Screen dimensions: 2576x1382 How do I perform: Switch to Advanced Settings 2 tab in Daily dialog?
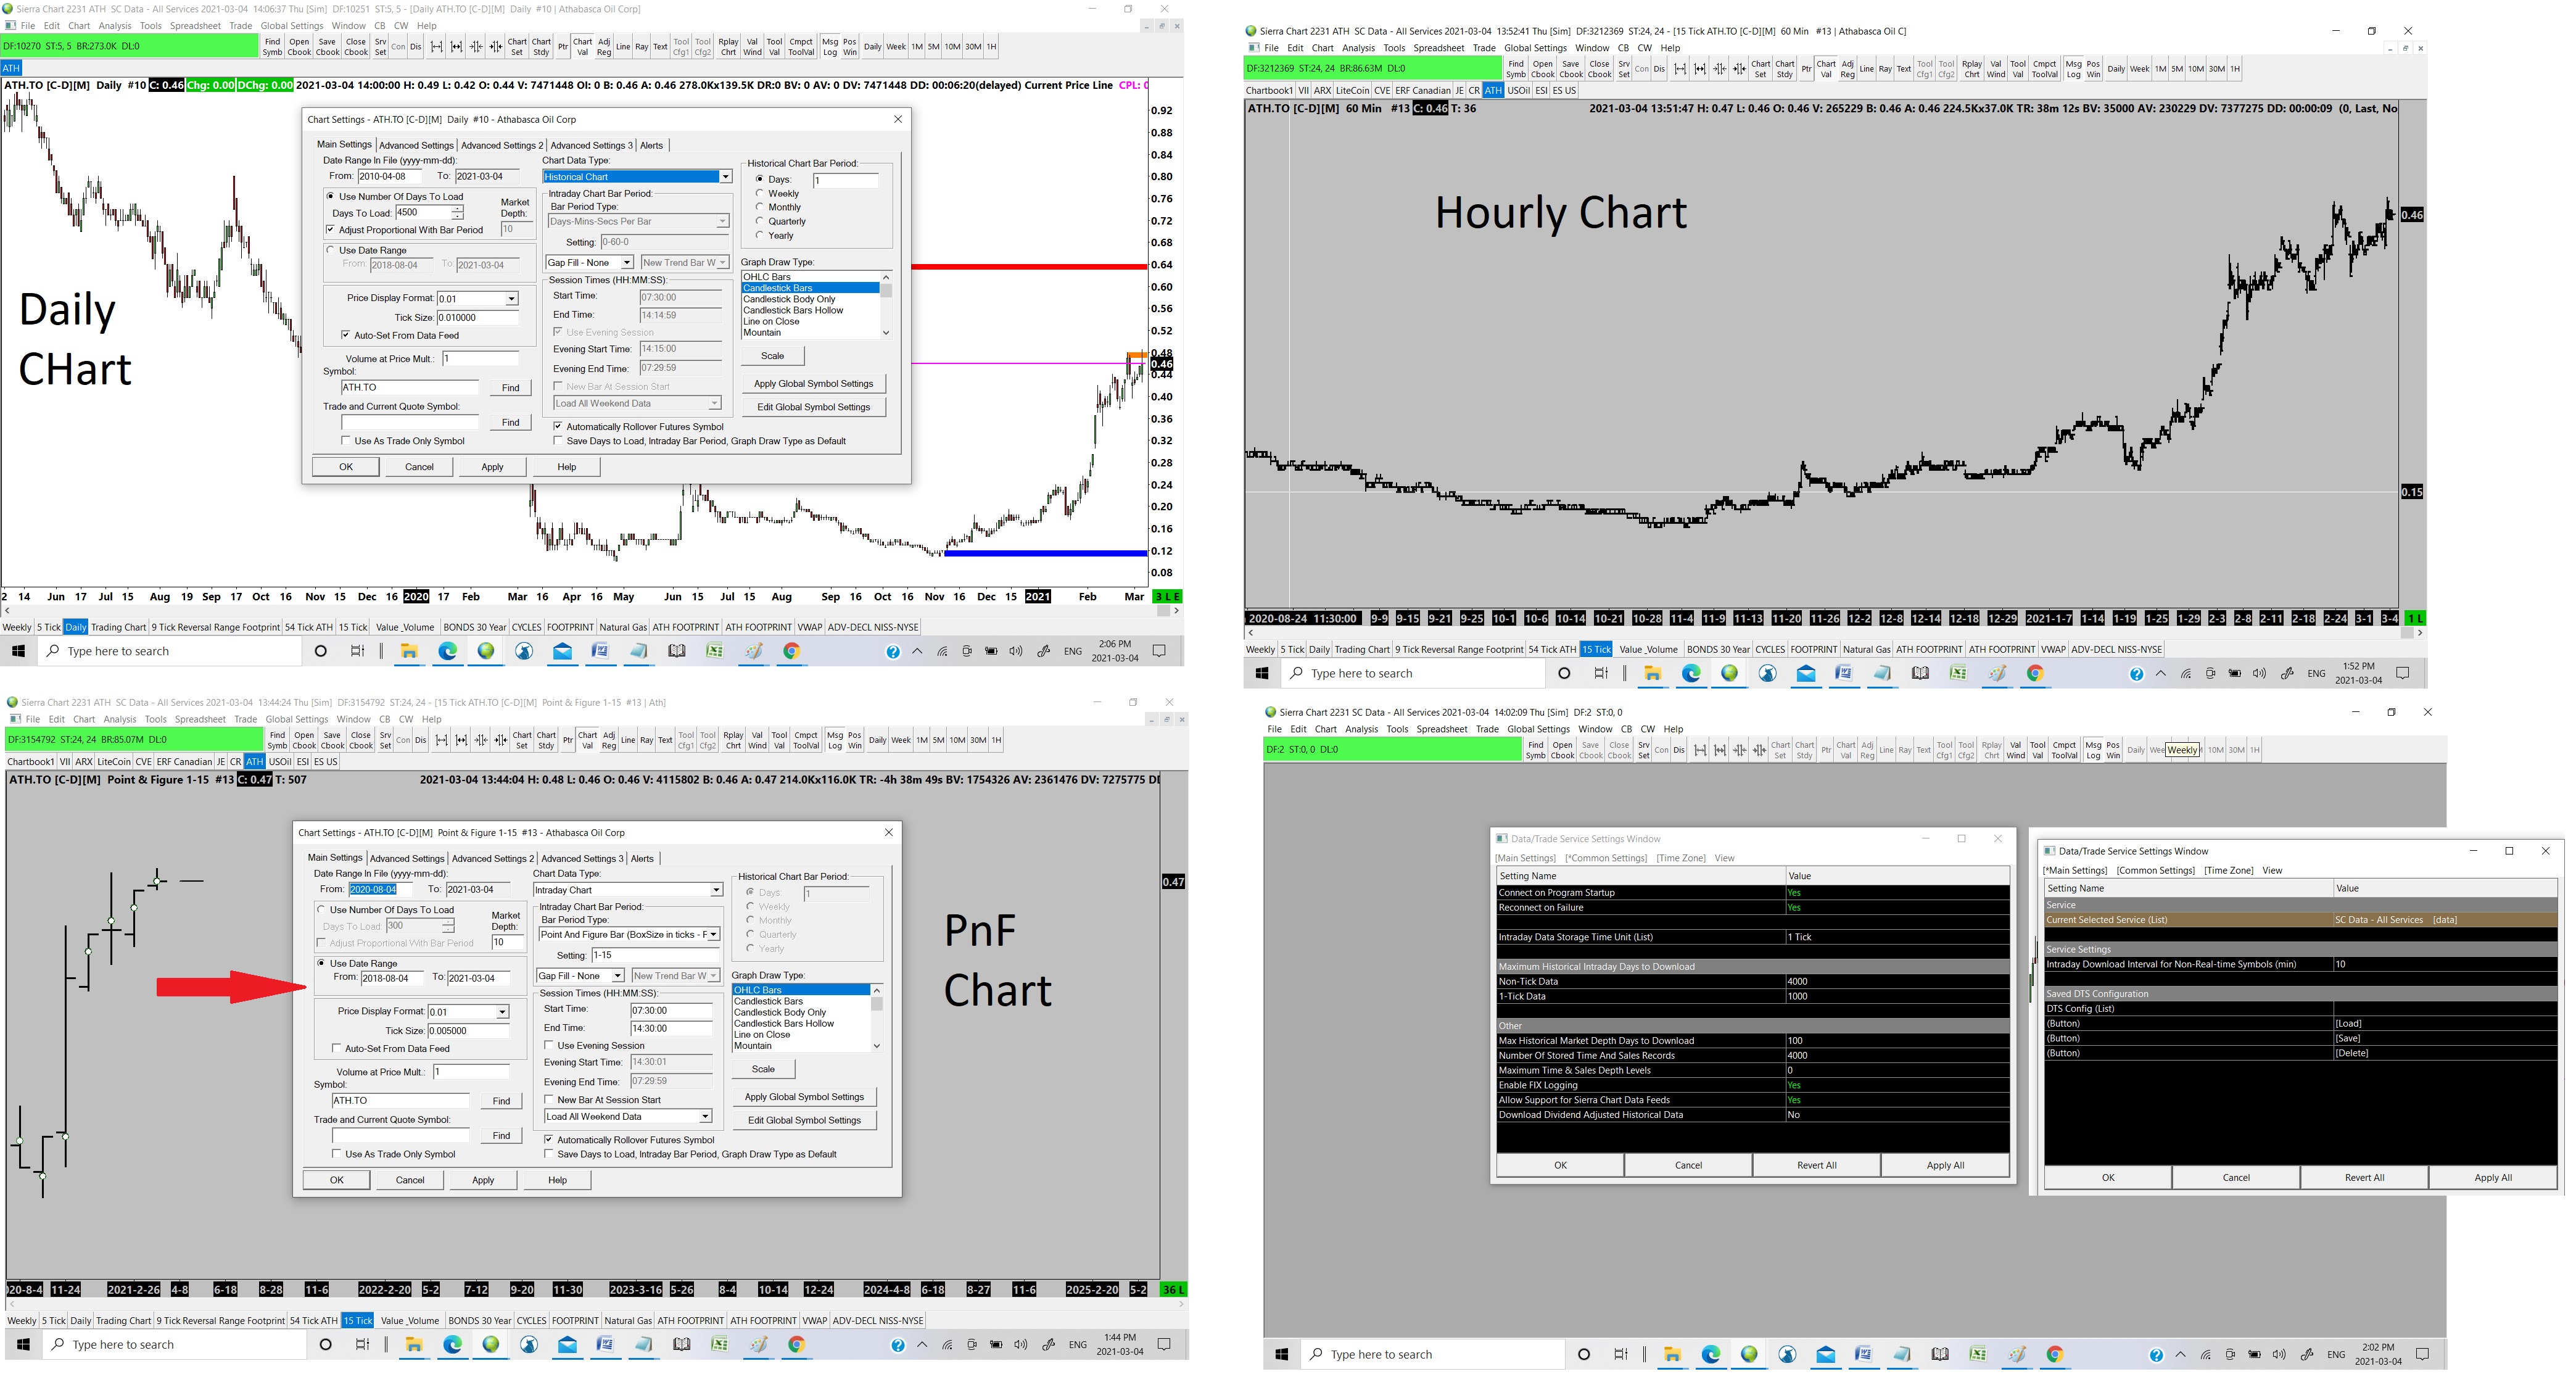pyautogui.click(x=501, y=145)
